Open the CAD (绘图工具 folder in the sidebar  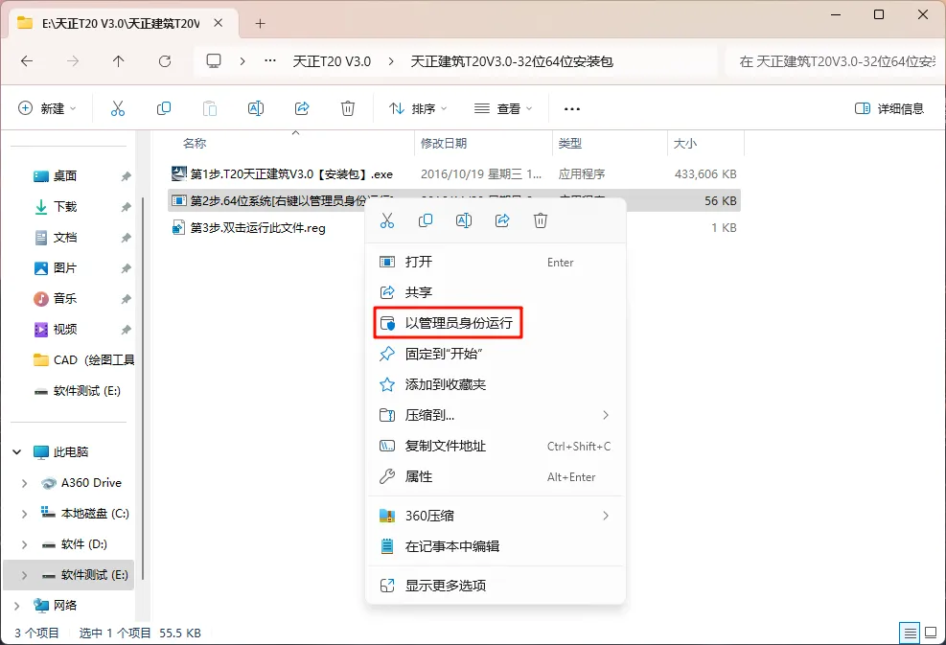[x=83, y=360]
